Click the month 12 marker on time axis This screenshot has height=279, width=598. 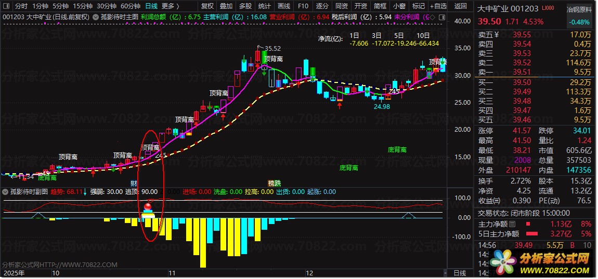(x=309, y=273)
